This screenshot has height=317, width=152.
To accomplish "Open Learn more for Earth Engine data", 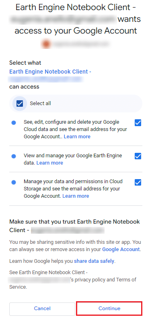I will pos(50,163).
